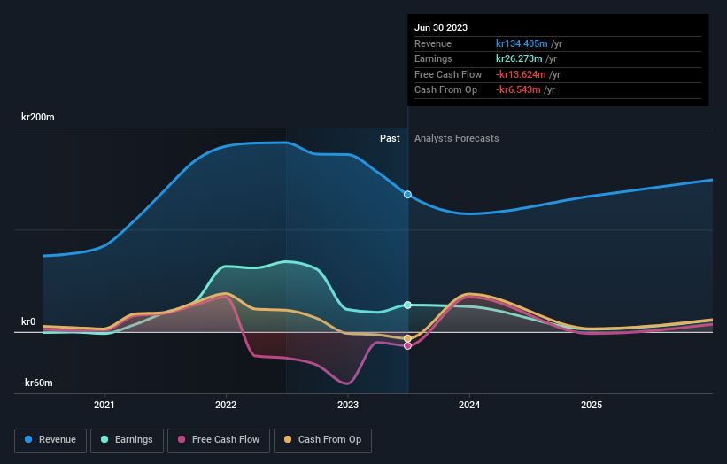Click the Revenue row label in tooltip
The image size is (727, 464).
(x=433, y=43)
